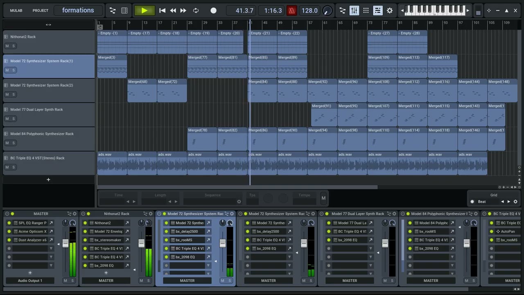Toggle loop playback icon
524x295 pixels.
(196, 11)
